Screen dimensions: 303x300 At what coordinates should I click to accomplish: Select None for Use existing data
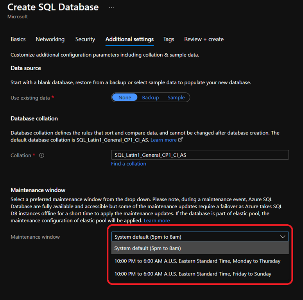click(125, 98)
